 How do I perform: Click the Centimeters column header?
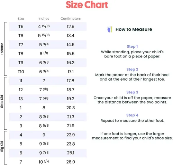pyautogui.click(x=71, y=19)
